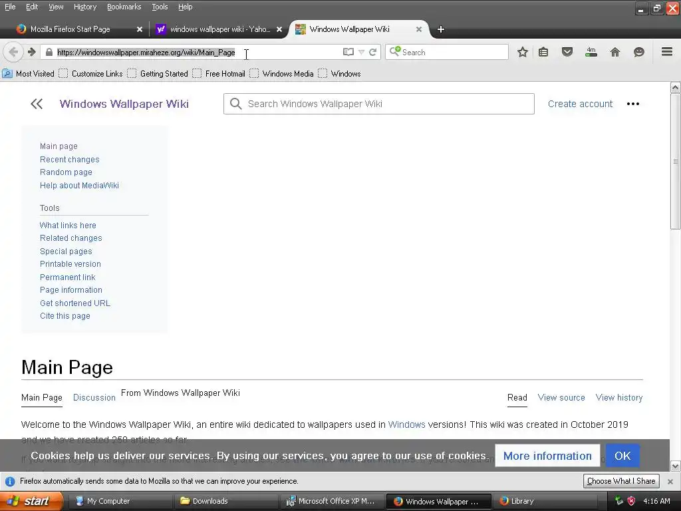Click More information on cookie banner
The image size is (681, 511).
point(547,456)
